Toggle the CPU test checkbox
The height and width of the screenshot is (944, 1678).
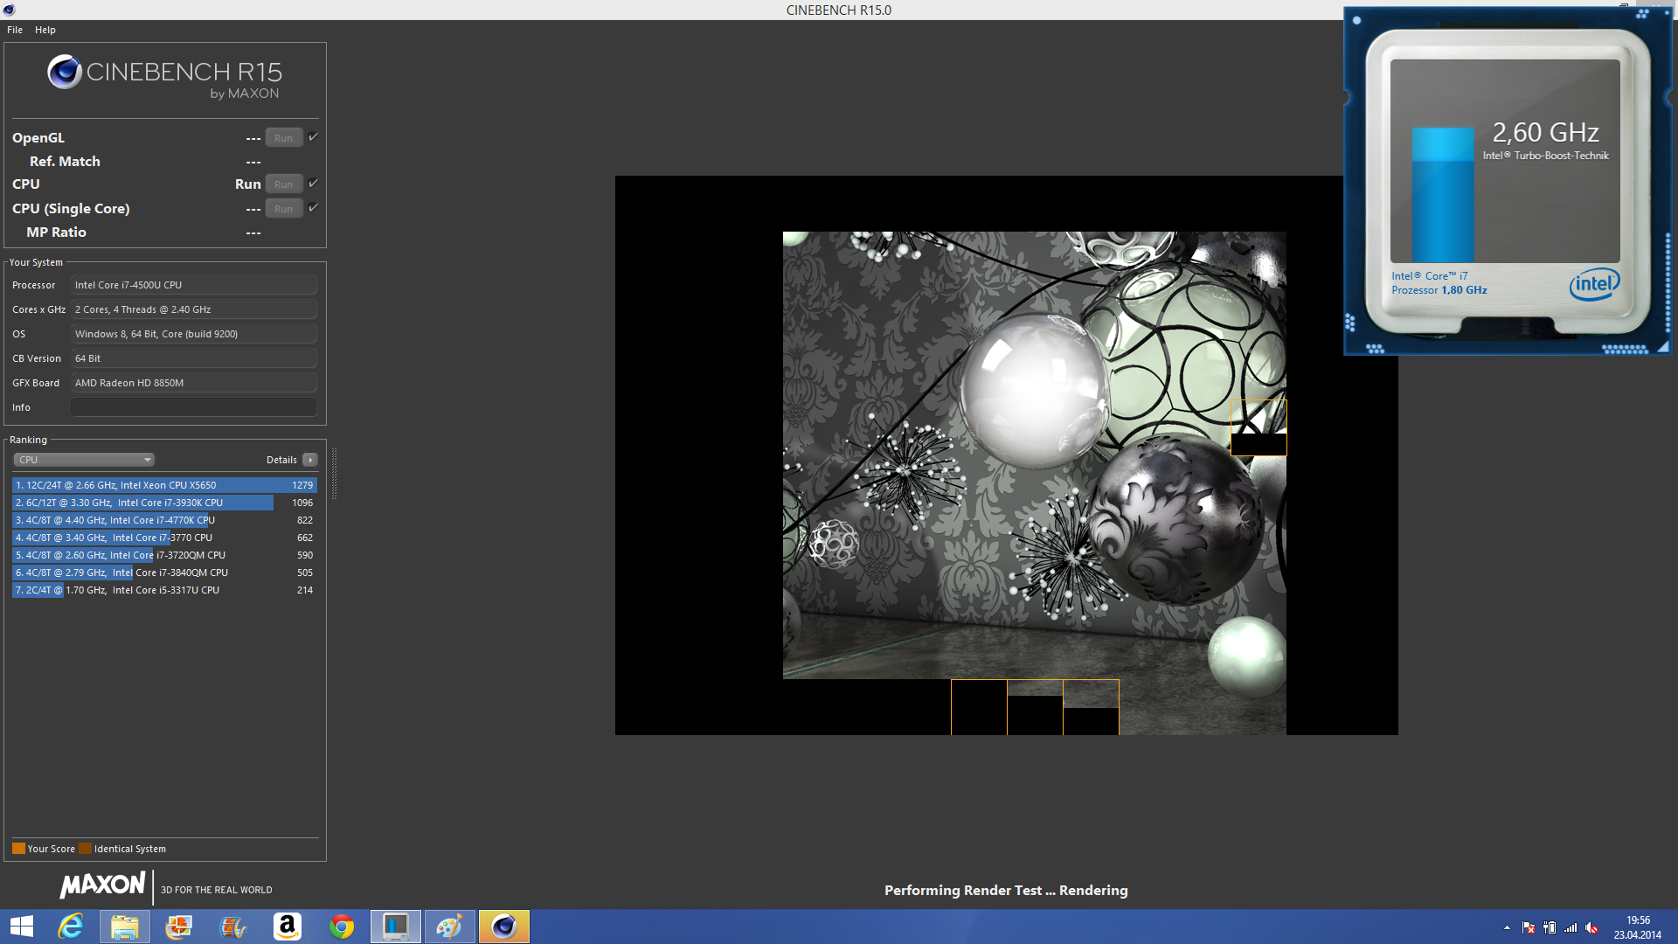click(x=313, y=184)
